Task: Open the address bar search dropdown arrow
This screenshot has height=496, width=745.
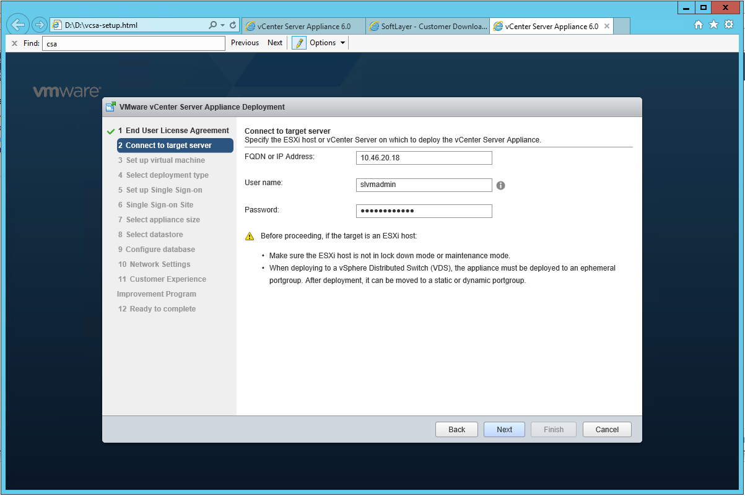Action: click(x=222, y=25)
